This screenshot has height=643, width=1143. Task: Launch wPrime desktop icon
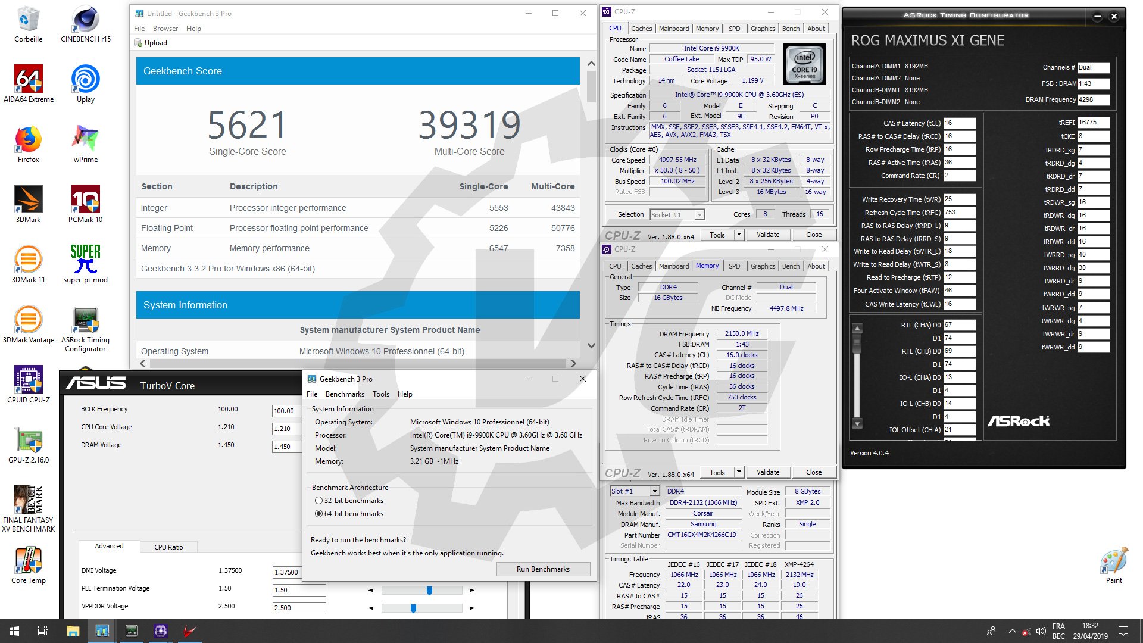[86, 144]
